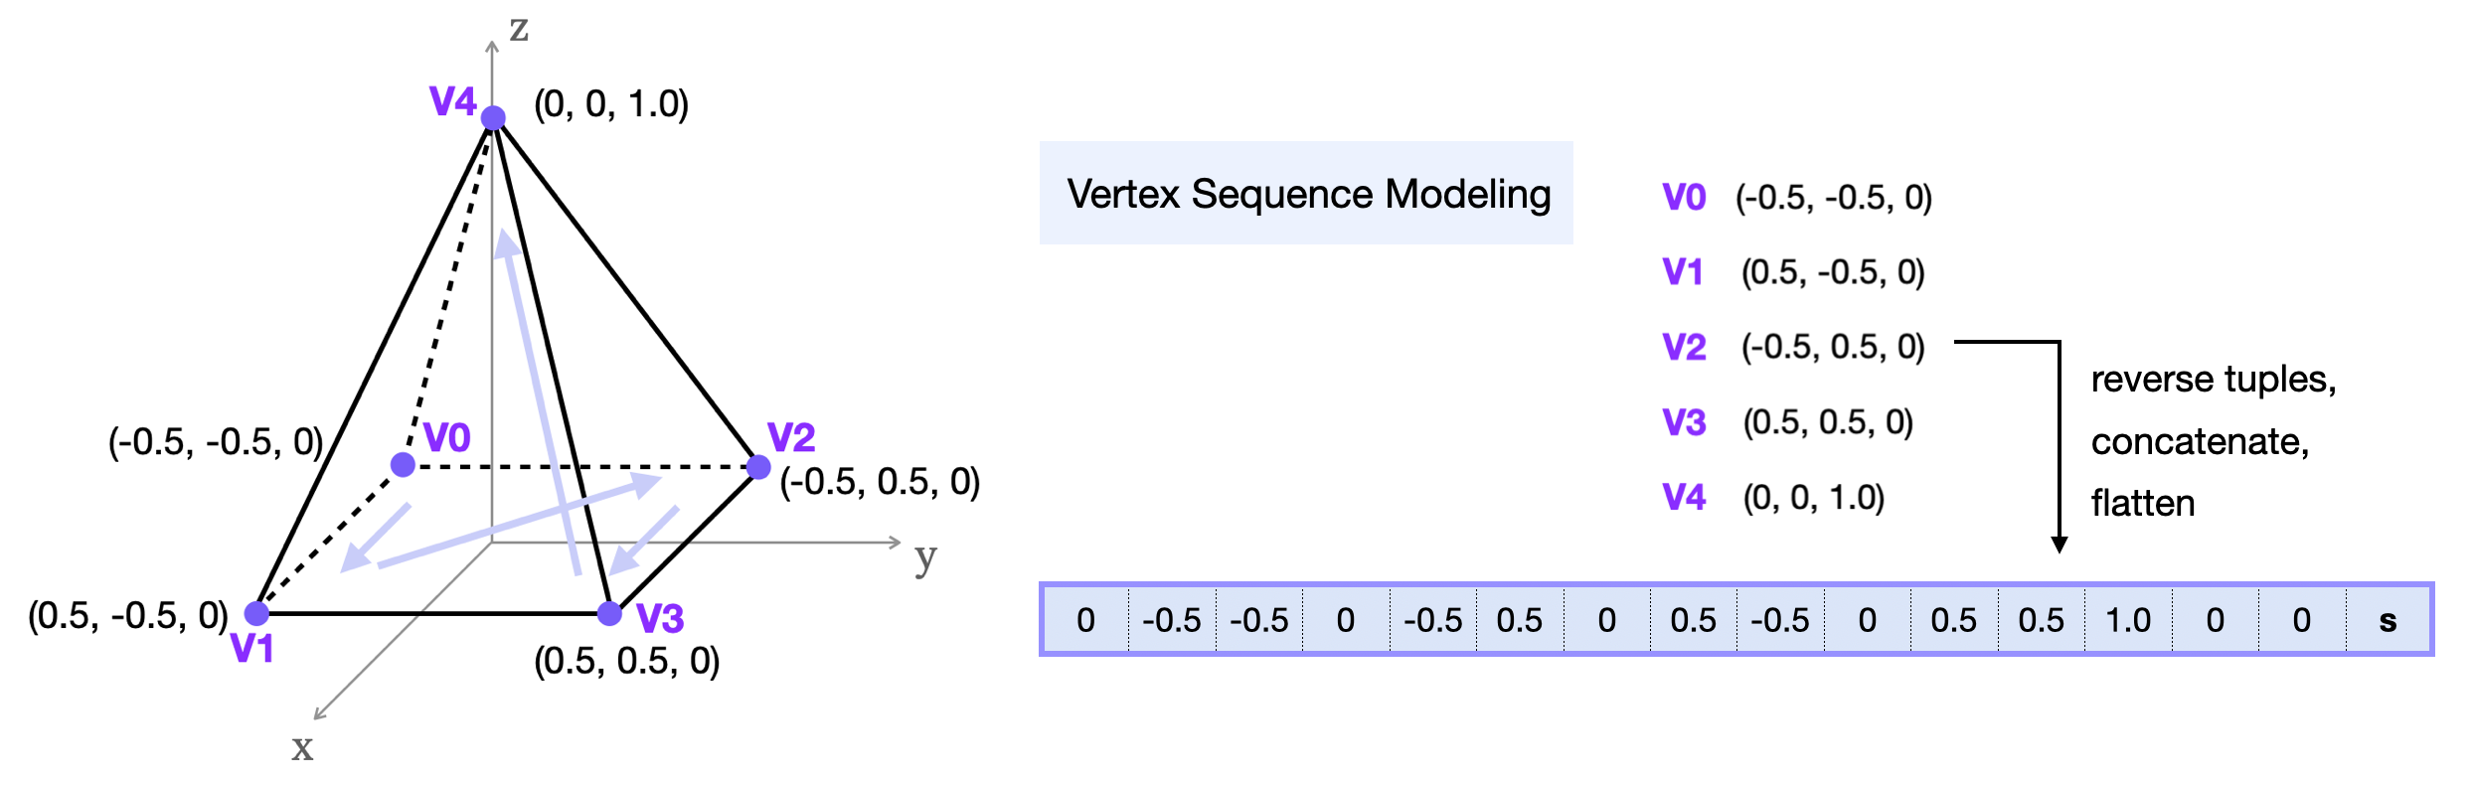
Task: Click the x axis label
Action: pos(302,747)
